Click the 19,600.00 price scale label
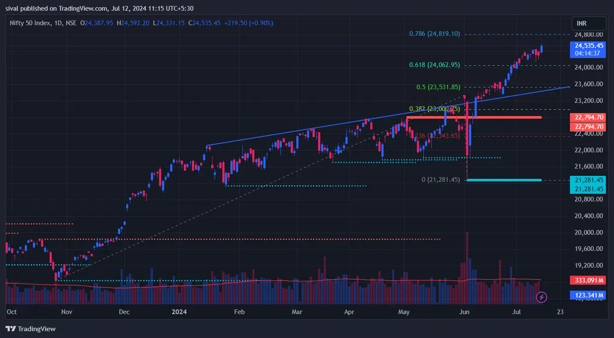The image size is (614, 338). click(x=588, y=249)
